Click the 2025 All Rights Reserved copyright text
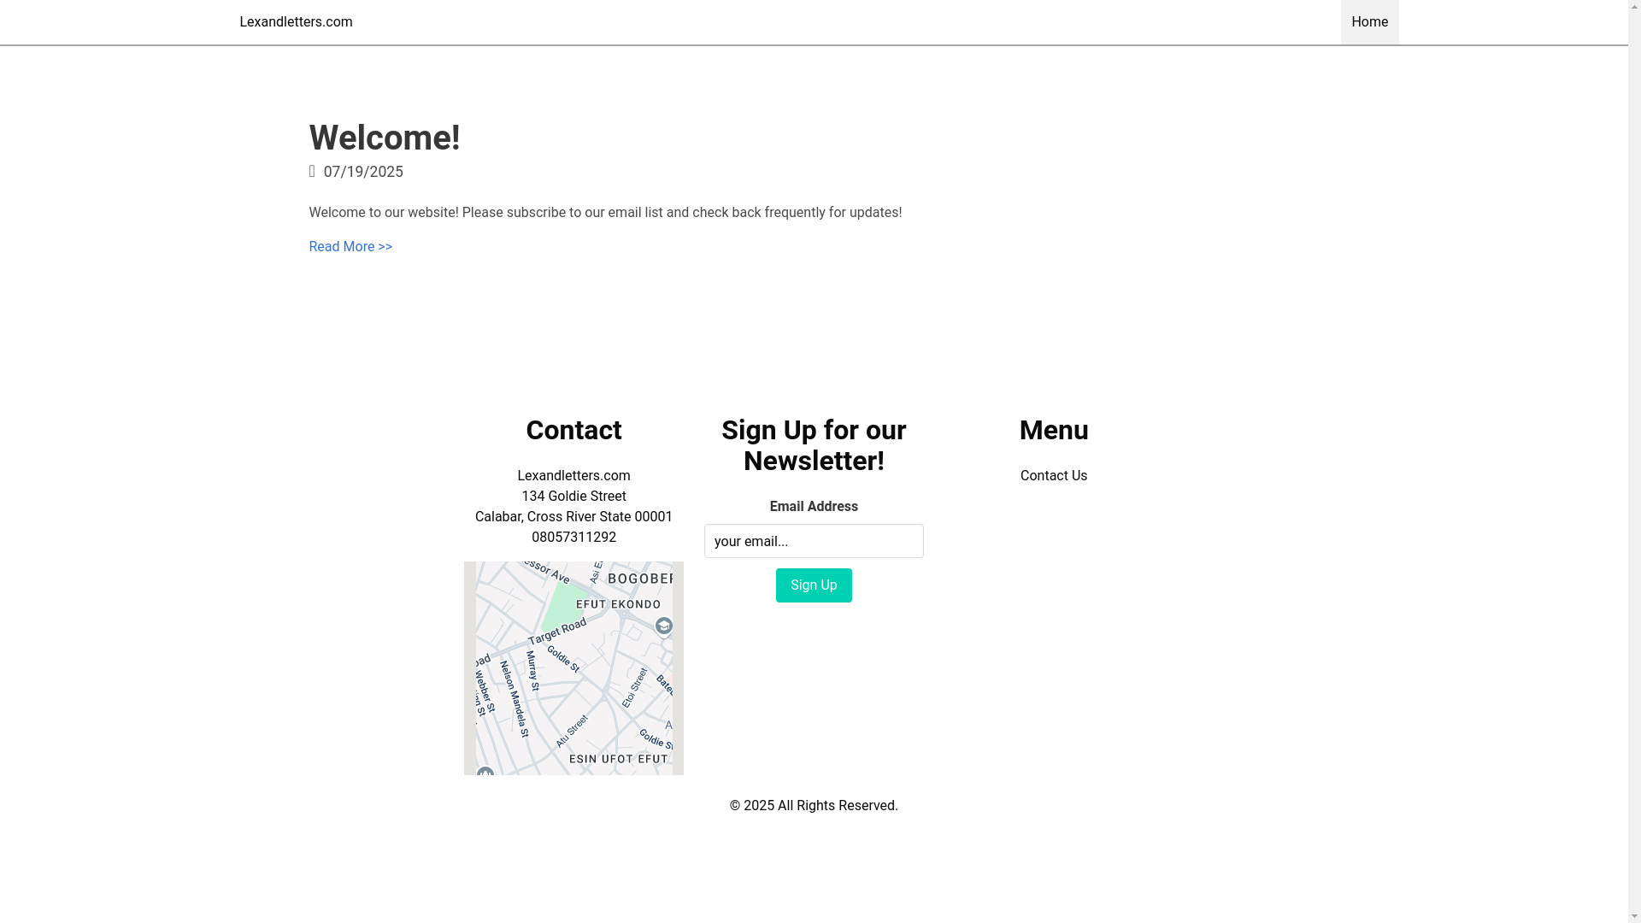 click(814, 806)
